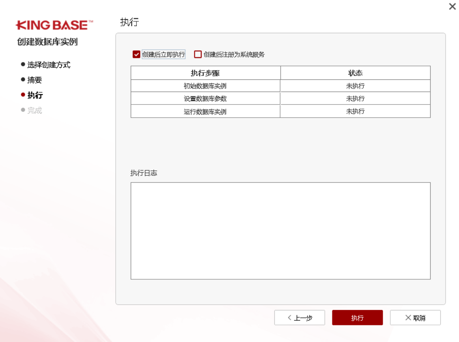Select the 选择创建方式 step in sidebar

click(x=49, y=65)
